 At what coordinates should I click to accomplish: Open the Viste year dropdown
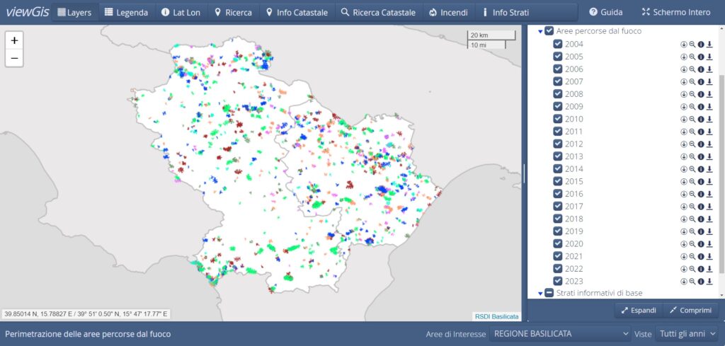[x=685, y=333]
